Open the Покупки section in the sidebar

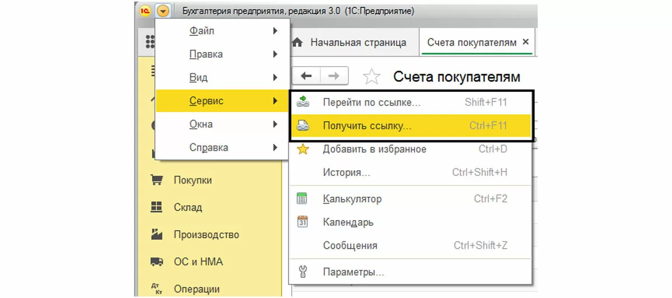pyautogui.click(x=192, y=180)
